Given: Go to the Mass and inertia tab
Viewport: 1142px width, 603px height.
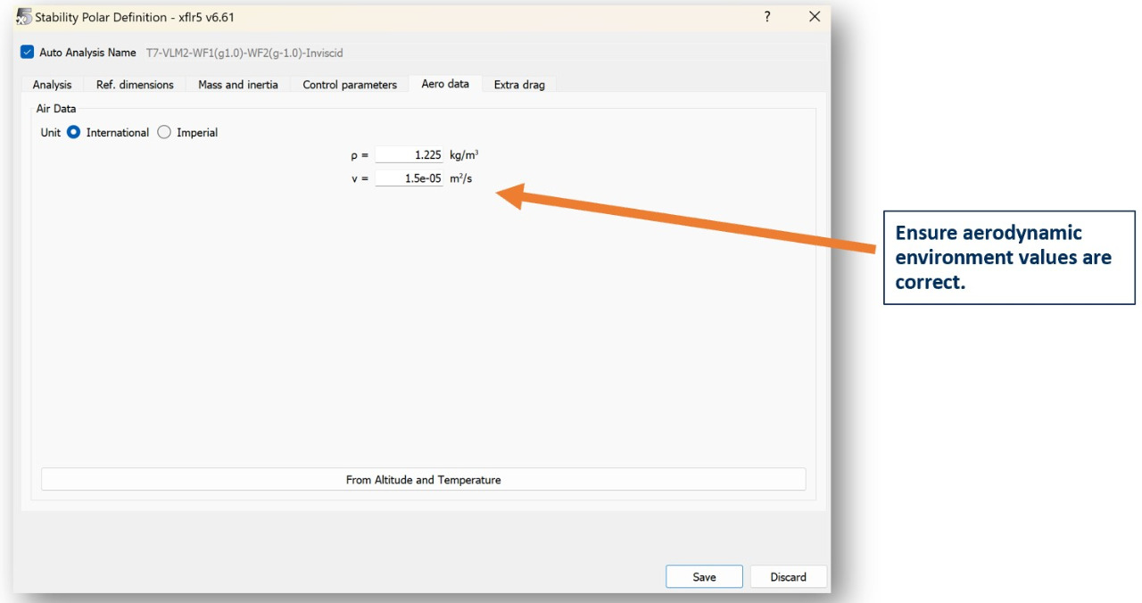Looking at the screenshot, I should pos(237,85).
